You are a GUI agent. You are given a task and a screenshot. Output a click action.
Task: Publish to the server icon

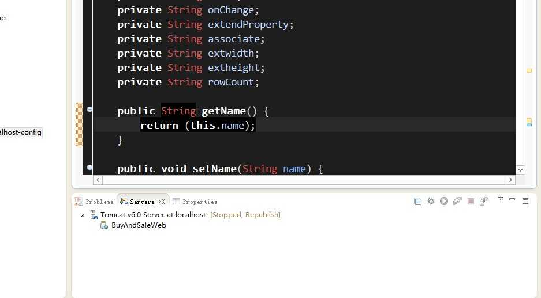[484, 202]
